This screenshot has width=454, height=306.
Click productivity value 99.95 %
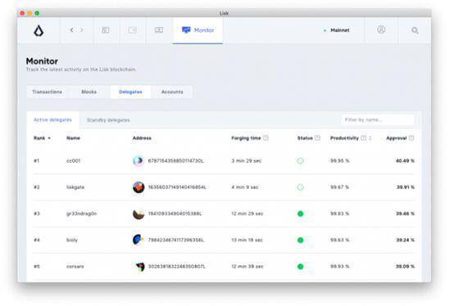point(339,160)
